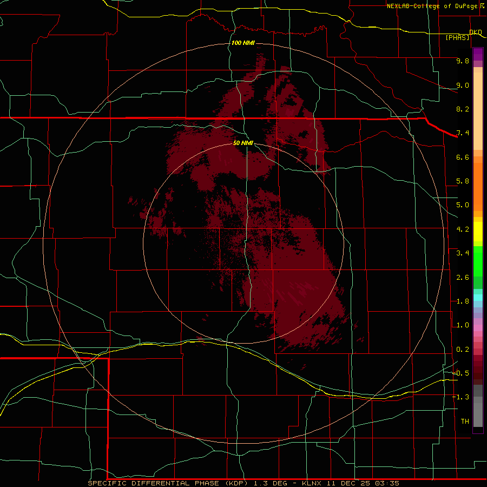
Task: Click the bright green segment of color bar
Action: click(478, 261)
